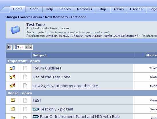The width and height of the screenshot is (157, 119).
Task: Click sticky locked icon for Use of the Test Zone
Action: (12, 77)
